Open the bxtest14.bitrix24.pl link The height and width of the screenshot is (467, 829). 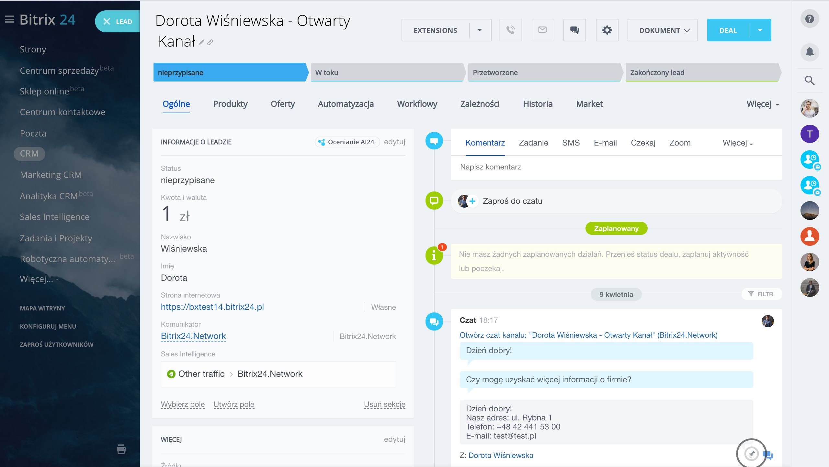coord(212,307)
